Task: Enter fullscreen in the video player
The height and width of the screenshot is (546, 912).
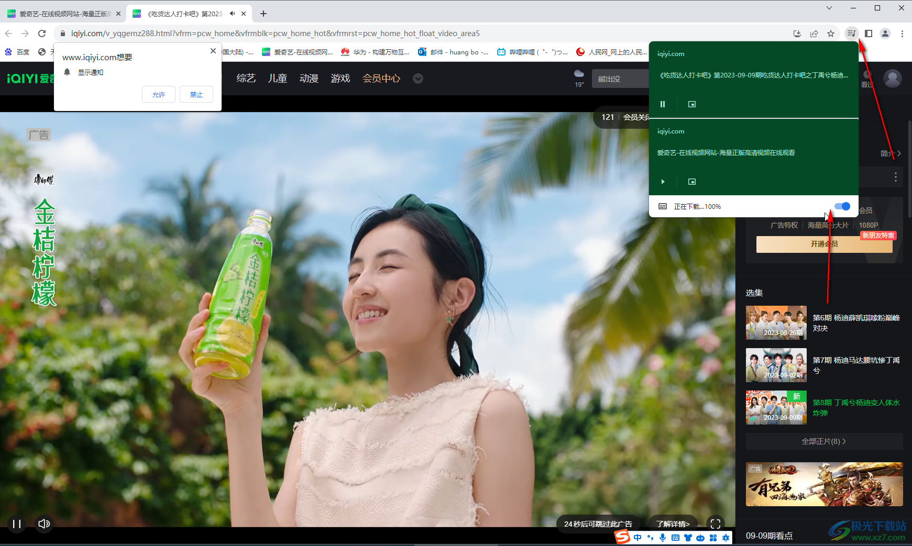Action: pyautogui.click(x=716, y=523)
